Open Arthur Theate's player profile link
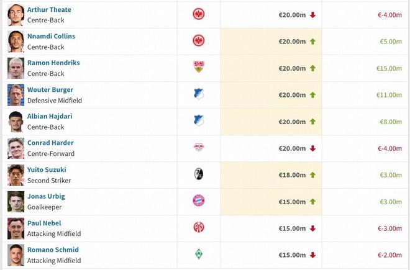 tap(49, 10)
